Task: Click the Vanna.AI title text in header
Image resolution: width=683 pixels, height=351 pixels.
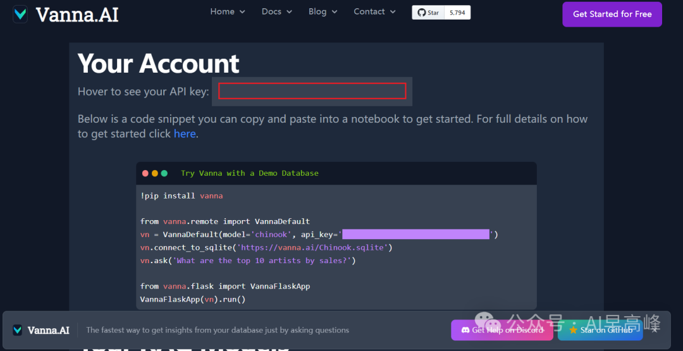Action: click(77, 15)
